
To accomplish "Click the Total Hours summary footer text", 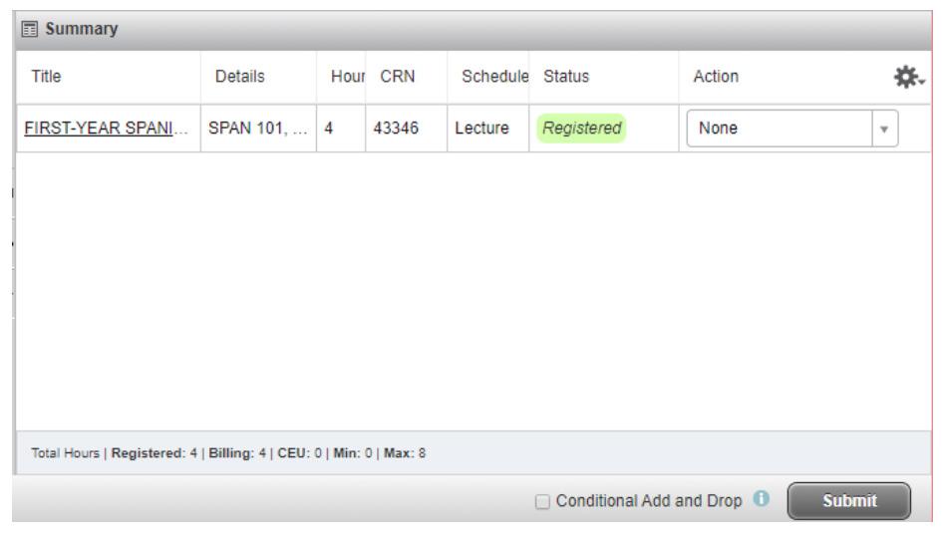I will click(228, 453).
